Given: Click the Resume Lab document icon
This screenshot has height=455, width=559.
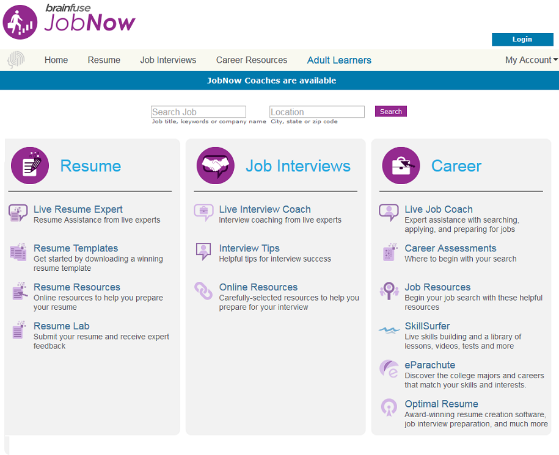Looking at the screenshot, I should [18, 331].
